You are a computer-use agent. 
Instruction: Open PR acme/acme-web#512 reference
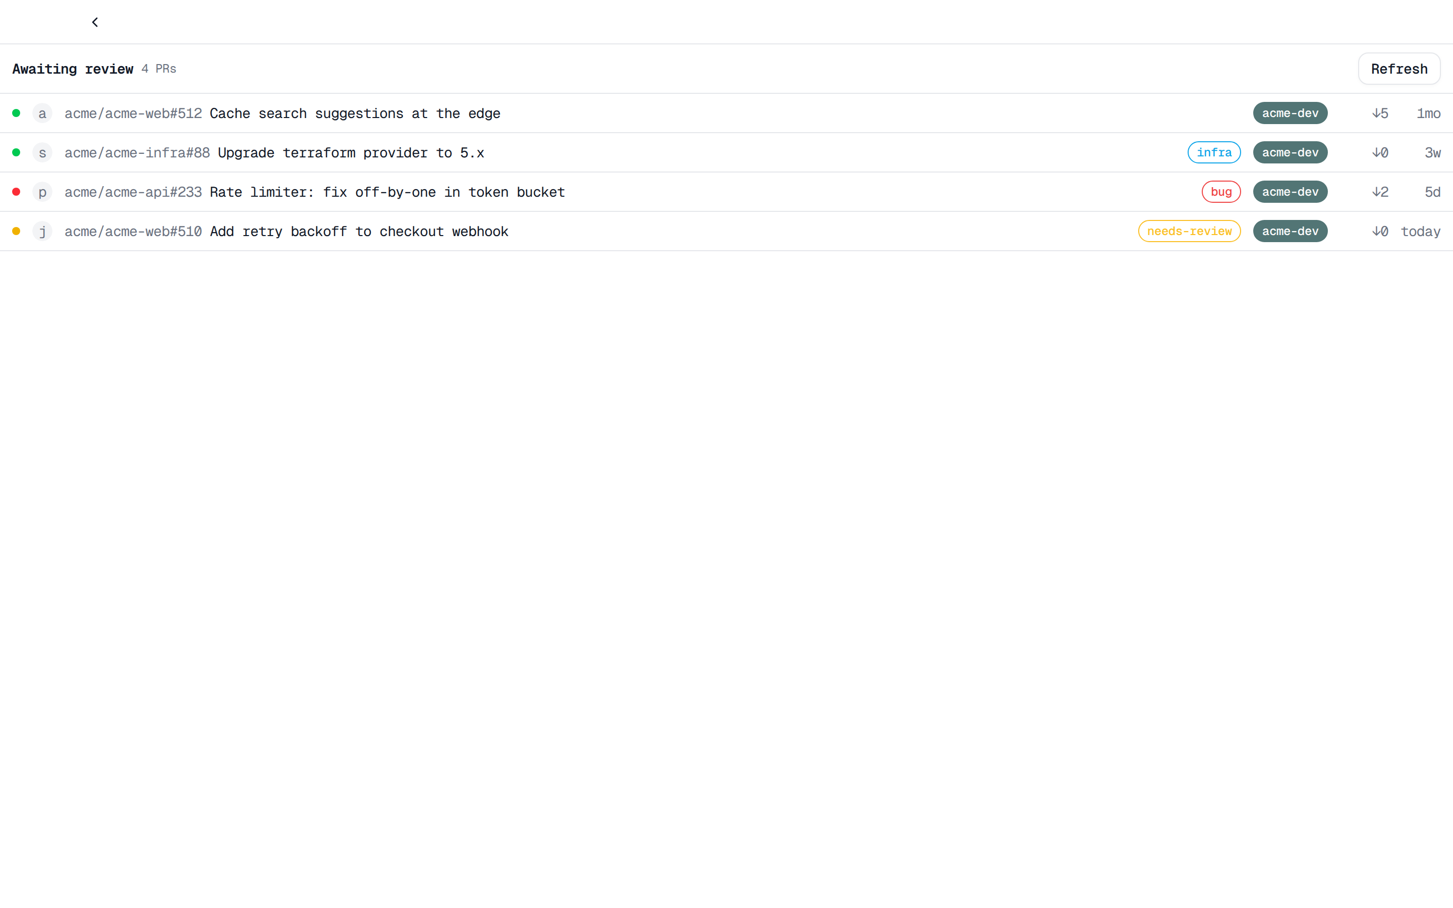click(133, 113)
